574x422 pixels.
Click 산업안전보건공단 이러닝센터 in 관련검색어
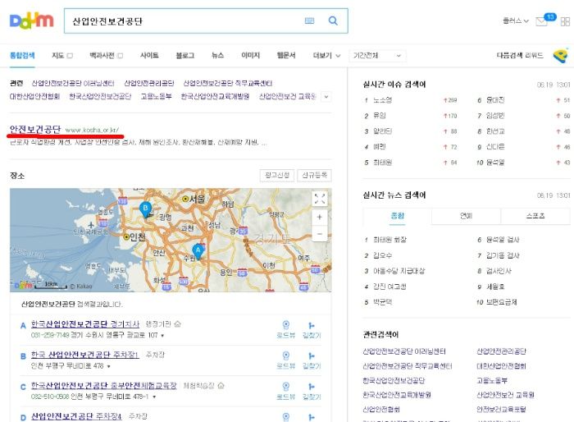click(x=404, y=351)
